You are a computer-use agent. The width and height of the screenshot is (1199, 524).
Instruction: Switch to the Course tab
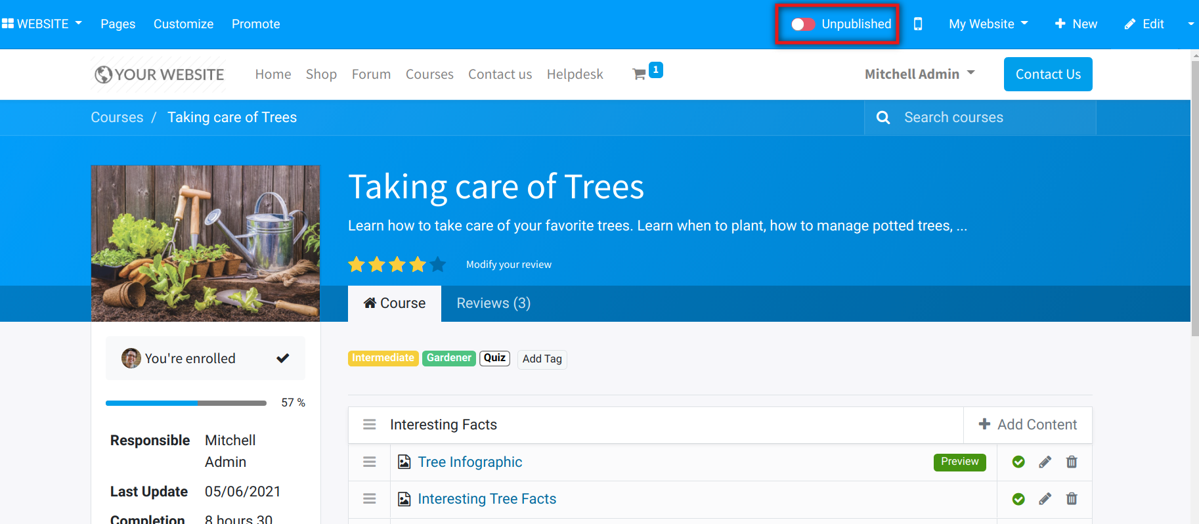coord(395,303)
